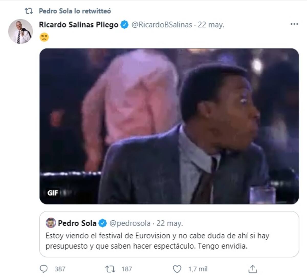
Task: Click the retweet arrows icon below tweet
Action: 110,269
